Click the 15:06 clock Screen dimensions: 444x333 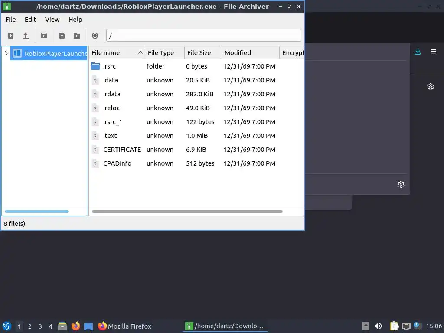[x=434, y=326]
